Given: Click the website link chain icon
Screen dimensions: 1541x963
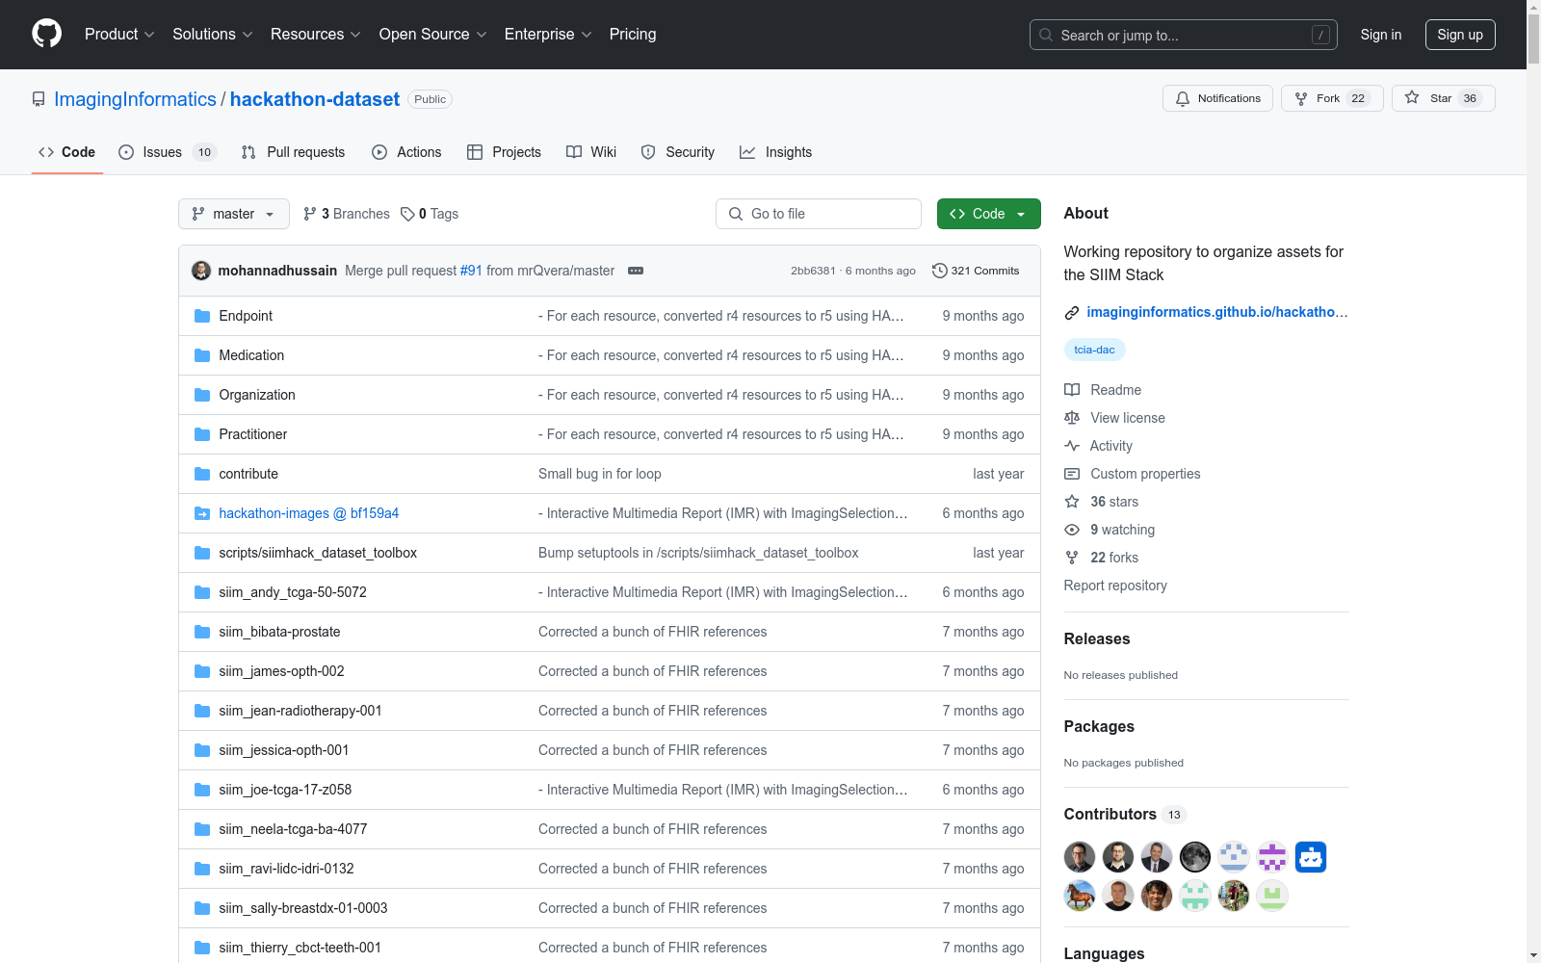Looking at the screenshot, I should pos(1072,312).
